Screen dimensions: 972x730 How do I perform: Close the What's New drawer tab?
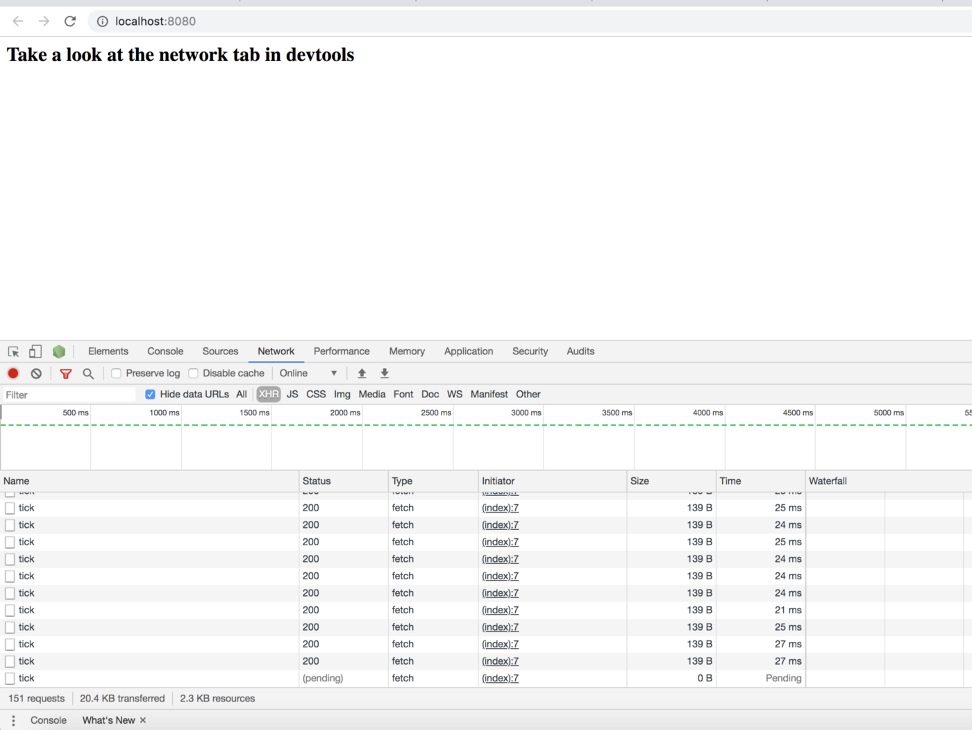tap(143, 720)
